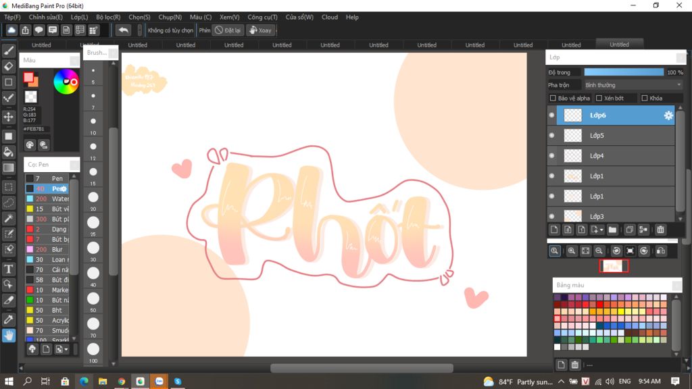This screenshot has width=692, height=389.
Task: Hide the Lớp5 layer
Action: pos(551,135)
